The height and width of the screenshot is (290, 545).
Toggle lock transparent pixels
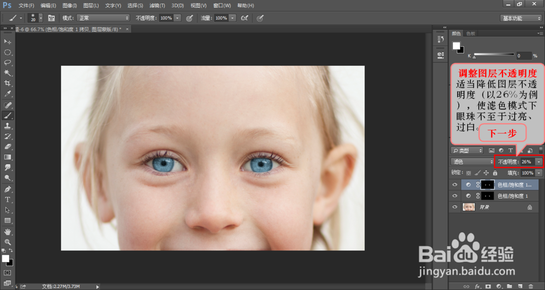pyautogui.click(x=469, y=173)
